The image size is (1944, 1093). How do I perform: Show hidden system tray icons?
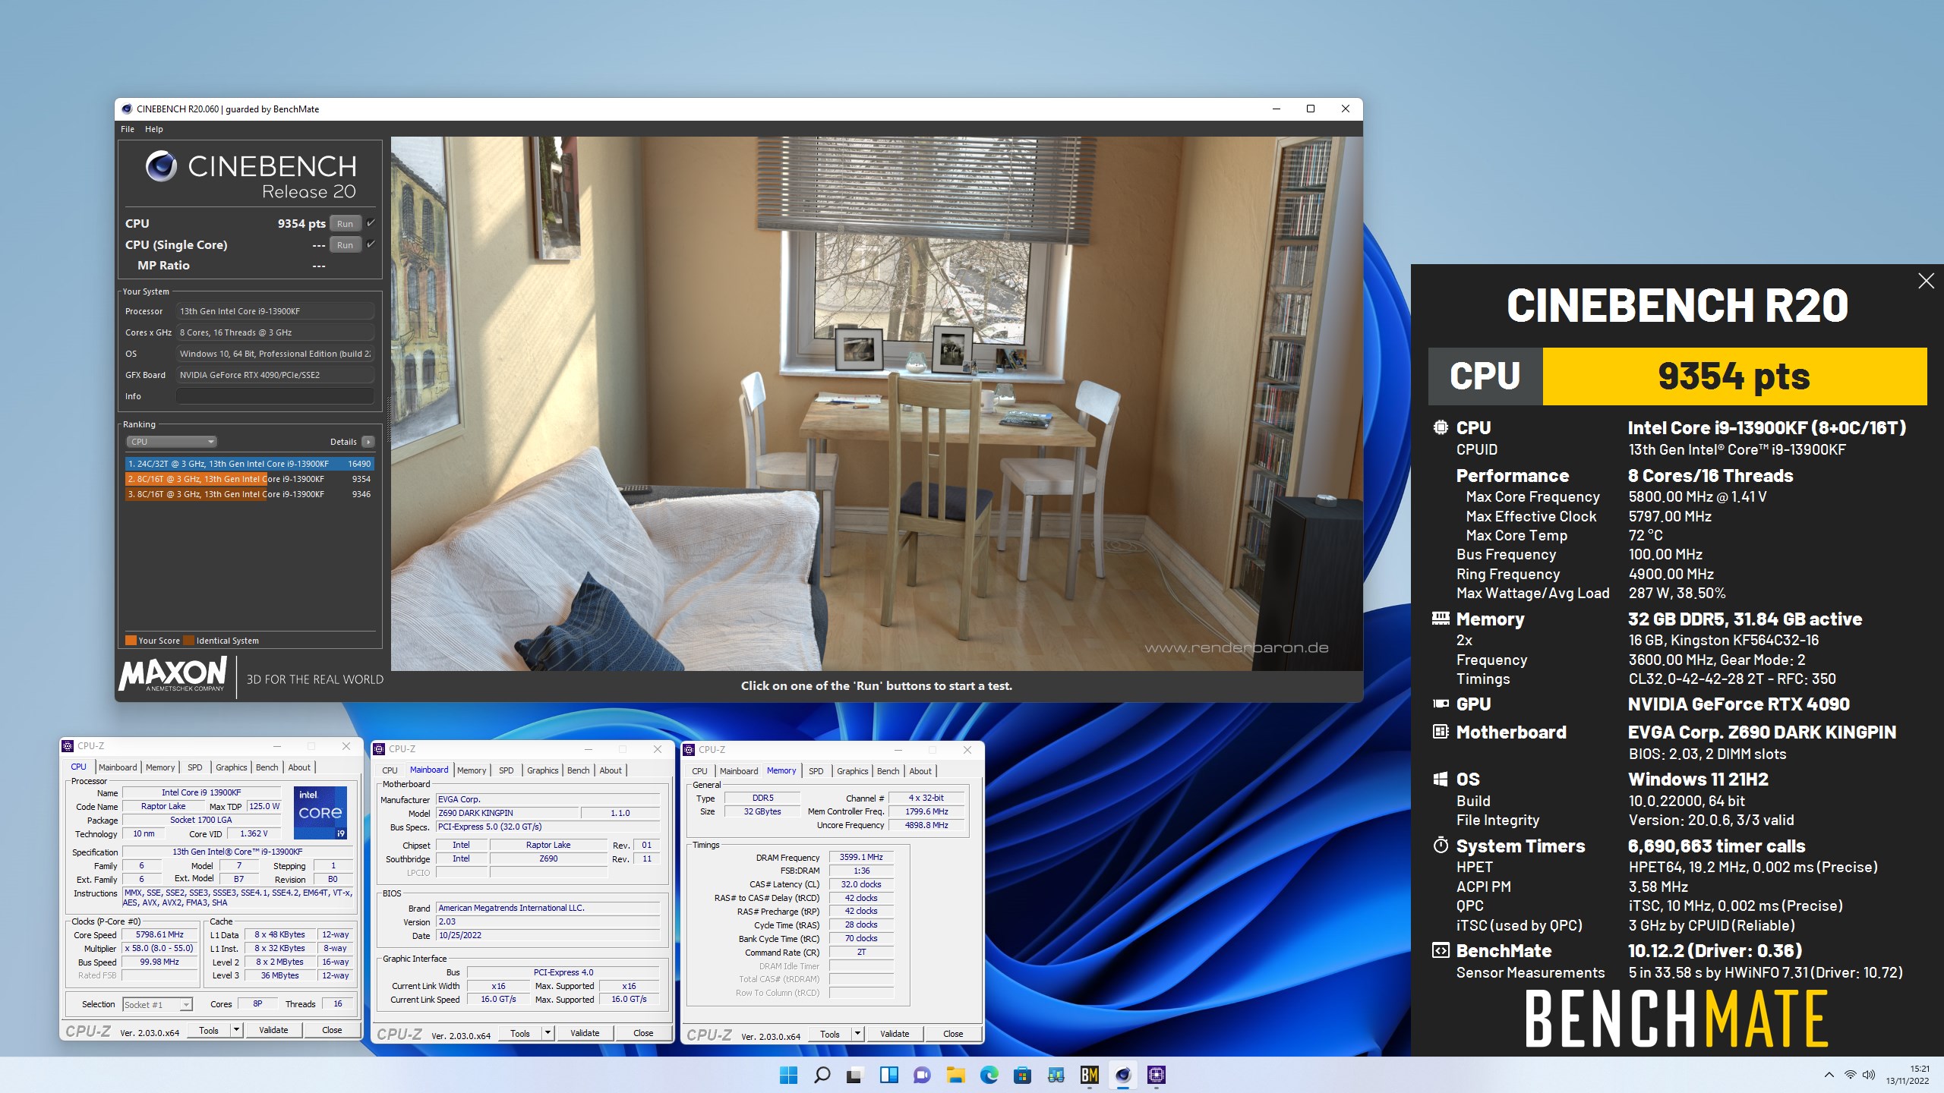tap(1829, 1075)
